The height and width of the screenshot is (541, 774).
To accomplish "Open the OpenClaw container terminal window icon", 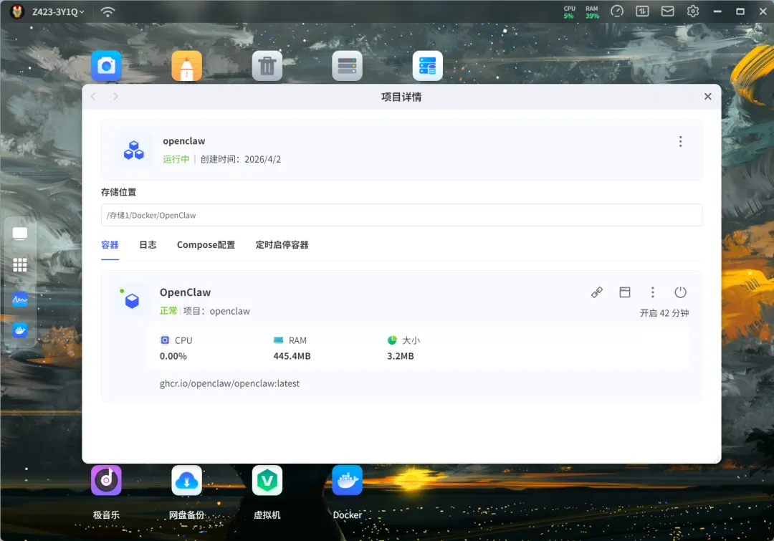I will coord(625,292).
